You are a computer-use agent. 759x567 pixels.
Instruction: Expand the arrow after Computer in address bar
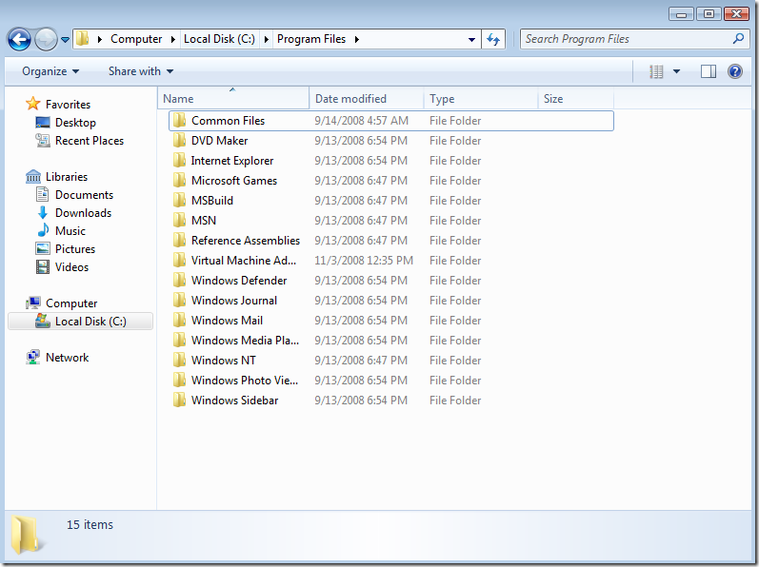[x=172, y=39]
